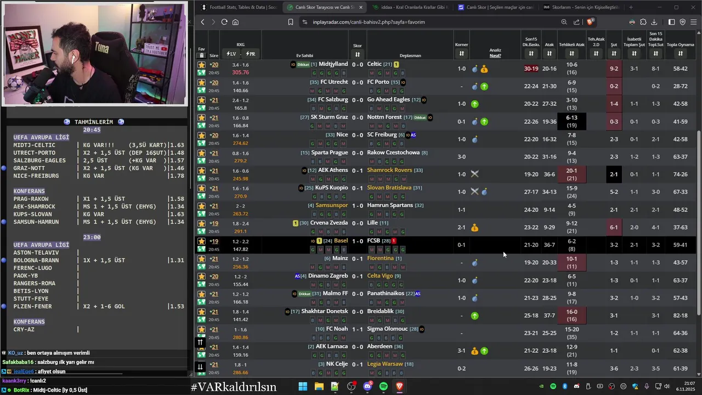Click the bomb icon in Nice row
This screenshot has height=395, width=702.
475,139
